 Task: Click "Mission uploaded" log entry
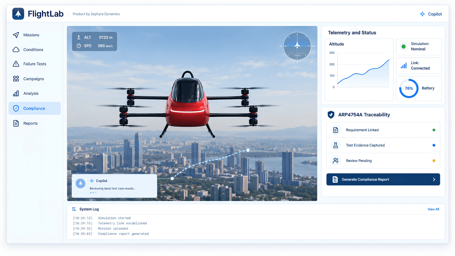(x=113, y=229)
